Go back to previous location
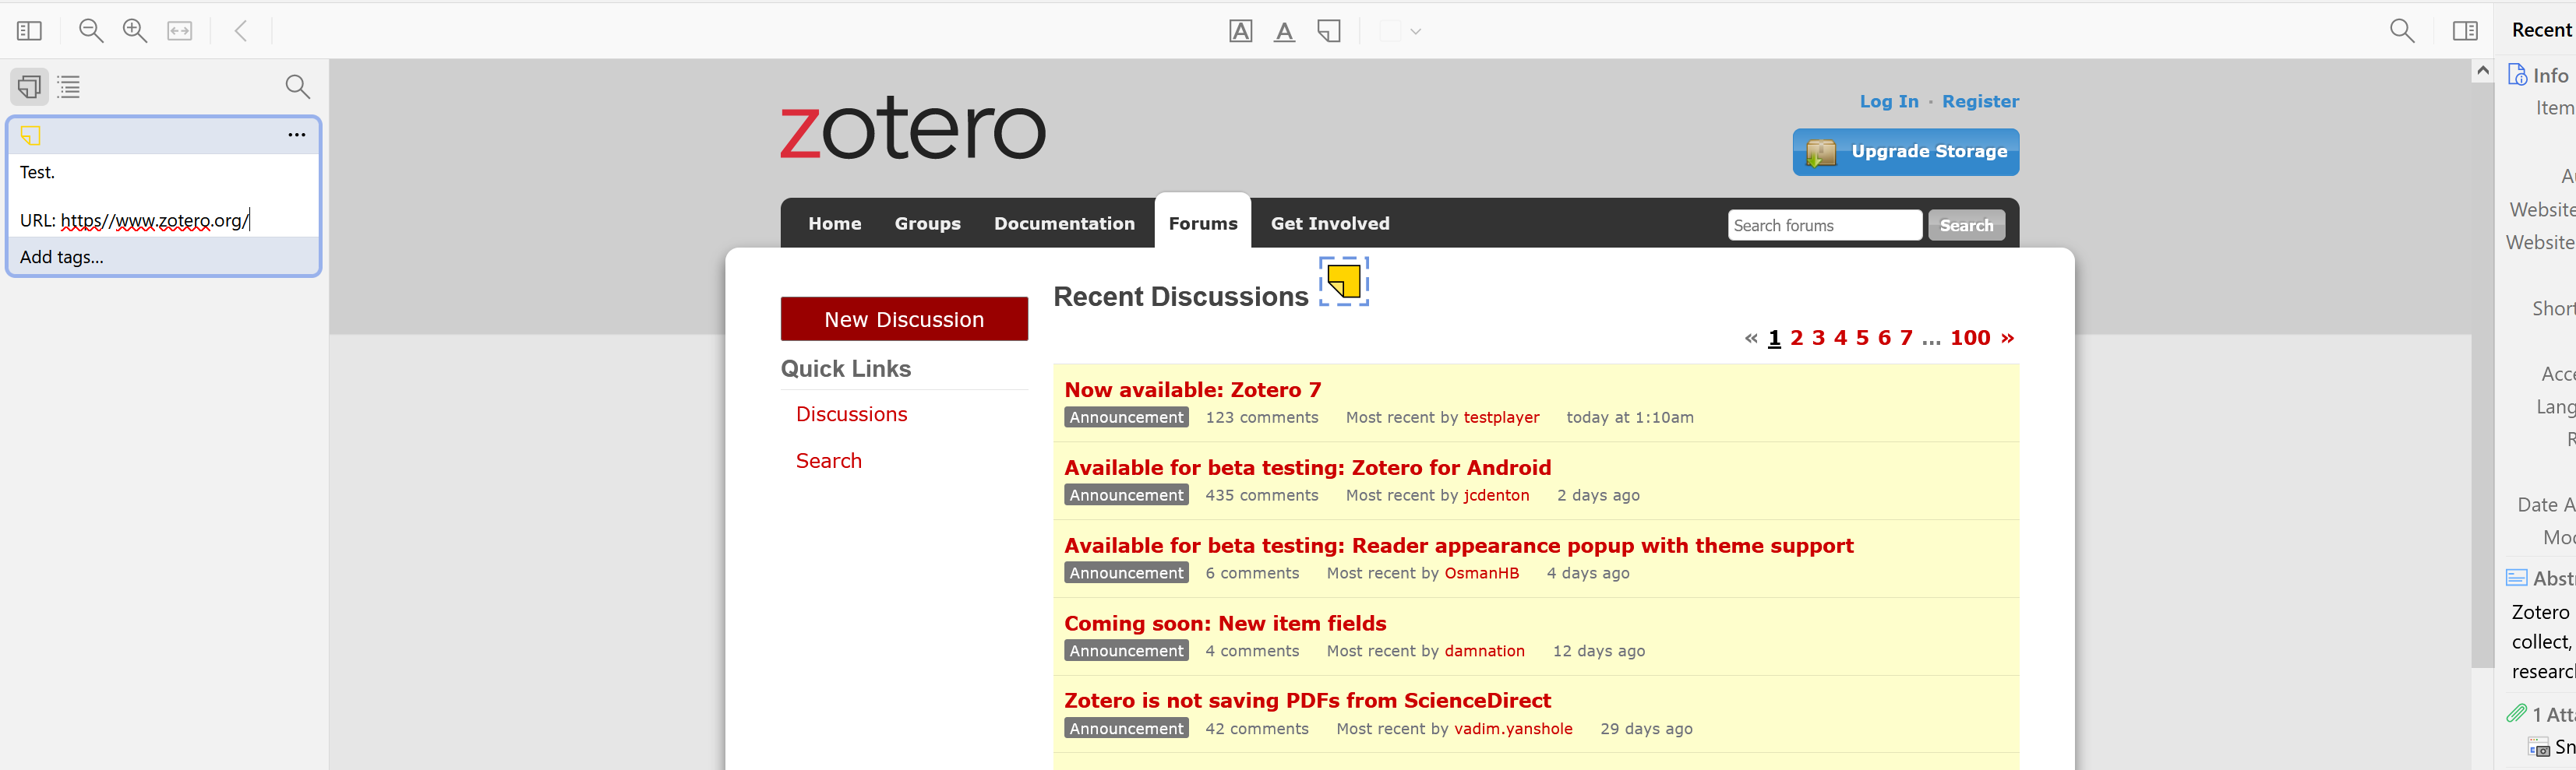The width and height of the screenshot is (2576, 770). pos(241,31)
